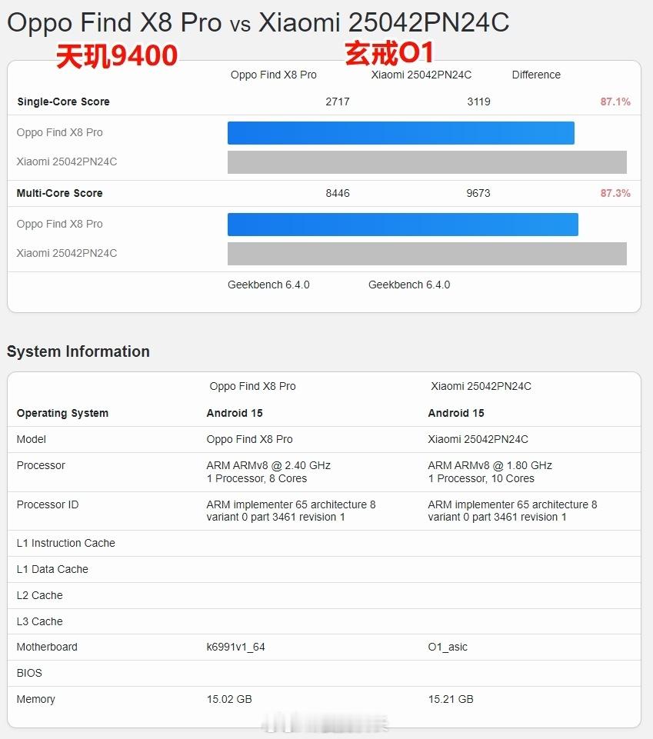Click the gray Xiaomi single-core score bar
Screen dimensions: 653x739
[427, 162]
